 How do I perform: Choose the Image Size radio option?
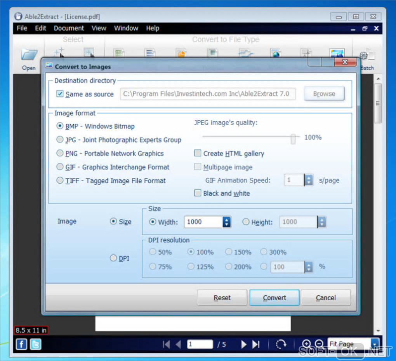pyautogui.click(x=113, y=221)
